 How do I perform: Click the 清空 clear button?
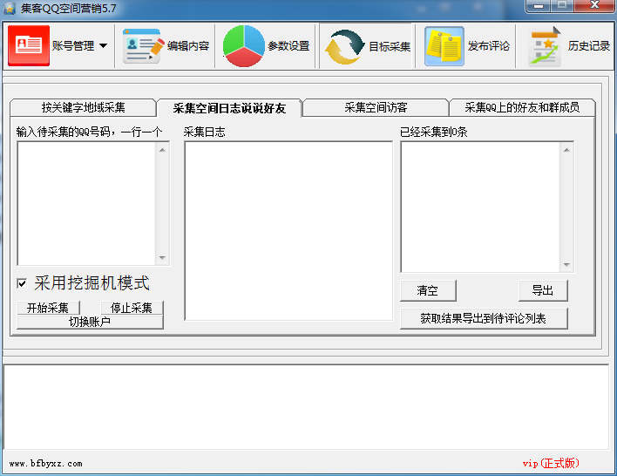428,290
